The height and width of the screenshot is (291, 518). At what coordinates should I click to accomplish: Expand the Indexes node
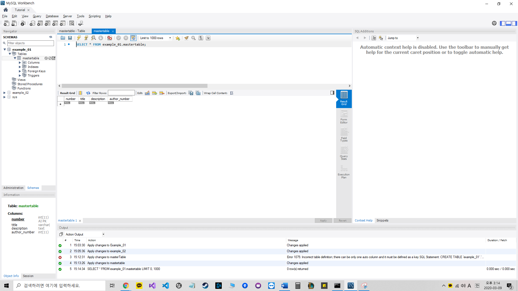[20, 67]
